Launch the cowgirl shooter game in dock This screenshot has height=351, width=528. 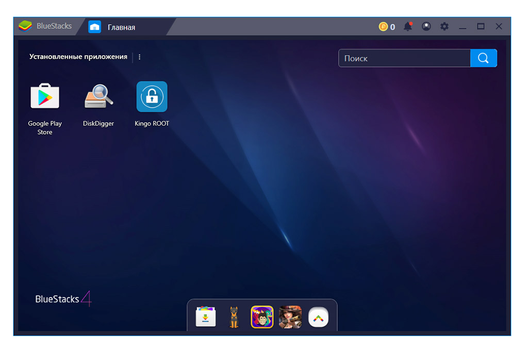pos(290,316)
